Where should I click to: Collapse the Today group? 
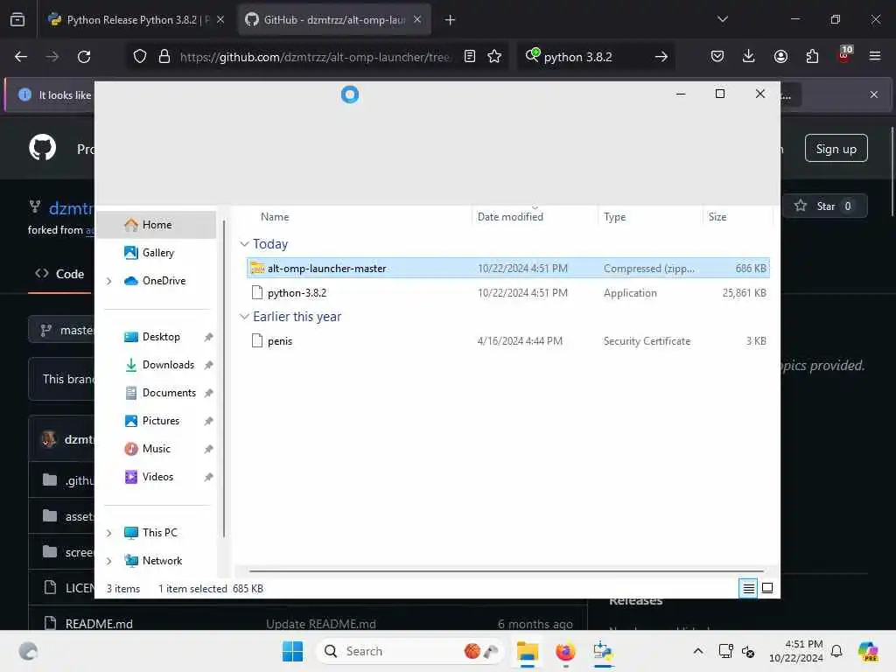[x=245, y=244]
